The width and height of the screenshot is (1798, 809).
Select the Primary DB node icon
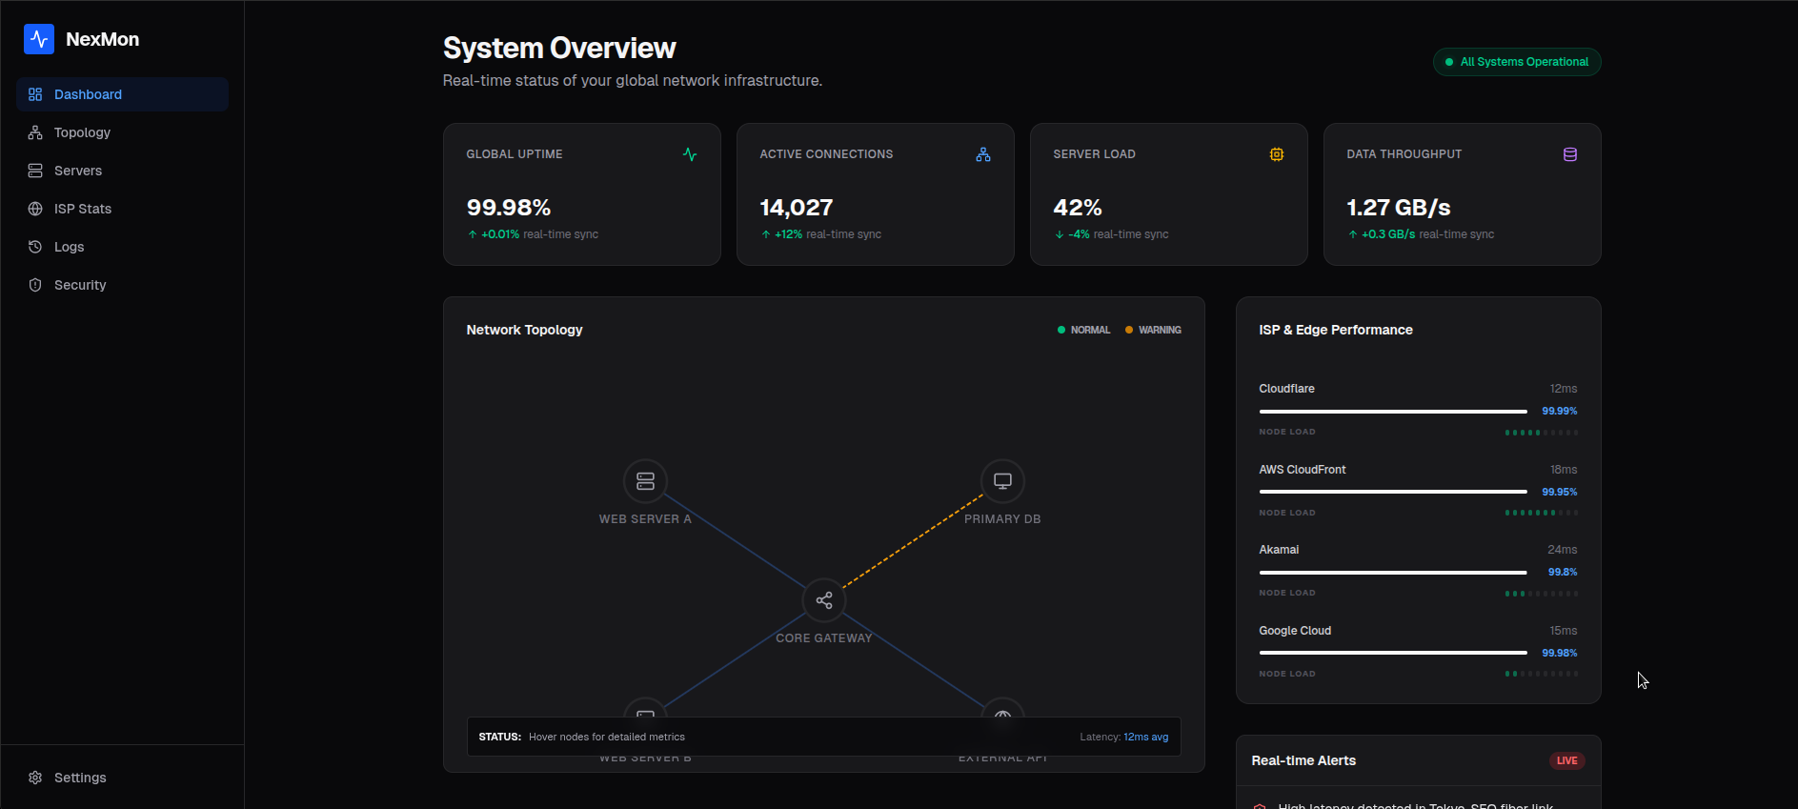coord(1002,481)
